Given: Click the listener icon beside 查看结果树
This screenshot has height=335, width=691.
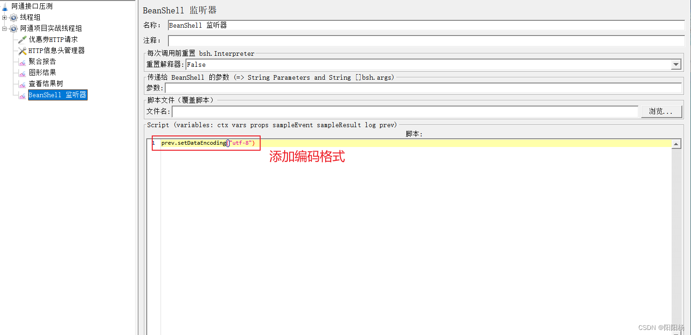Looking at the screenshot, I should (x=22, y=84).
